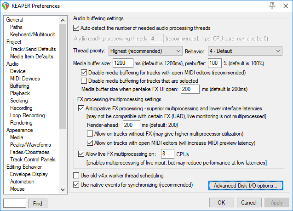Click the live FX multiprocessing CPUs field
Viewport: 293px width, 211px height.
pyautogui.click(x=167, y=154)
